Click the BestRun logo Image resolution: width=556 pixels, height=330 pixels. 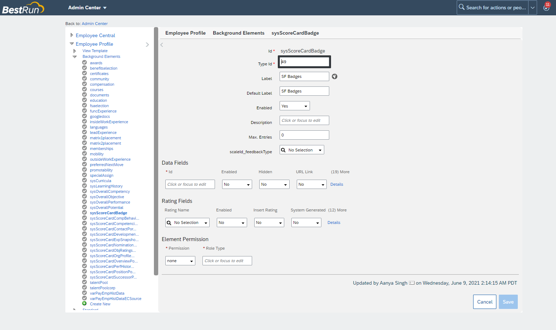[23, 8]
